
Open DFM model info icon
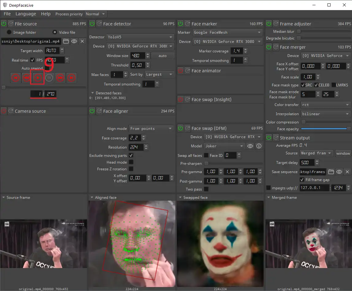coord(259,146)
